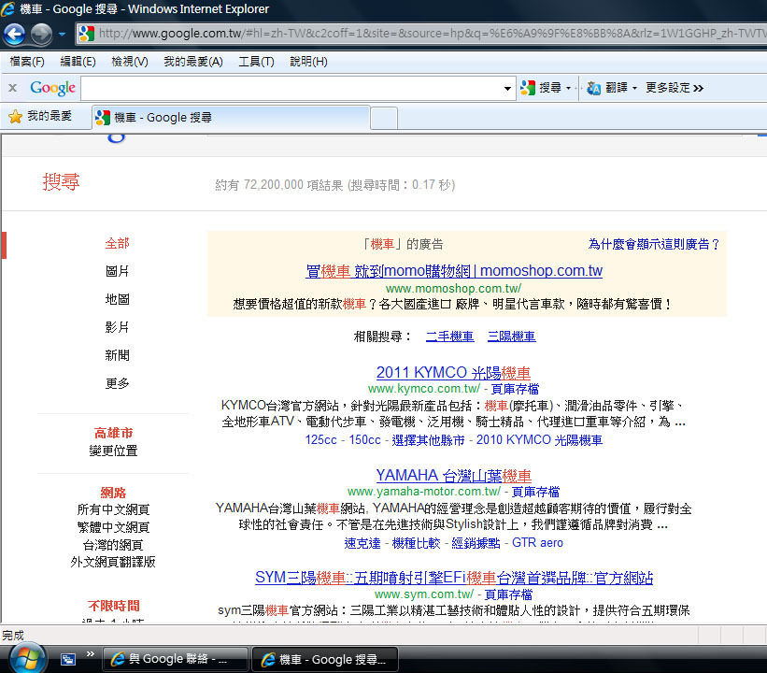This screenshot has height=673, width=767.
Task: Expand the quick launch overflow chevron
Action: click(x=90, y=654)
